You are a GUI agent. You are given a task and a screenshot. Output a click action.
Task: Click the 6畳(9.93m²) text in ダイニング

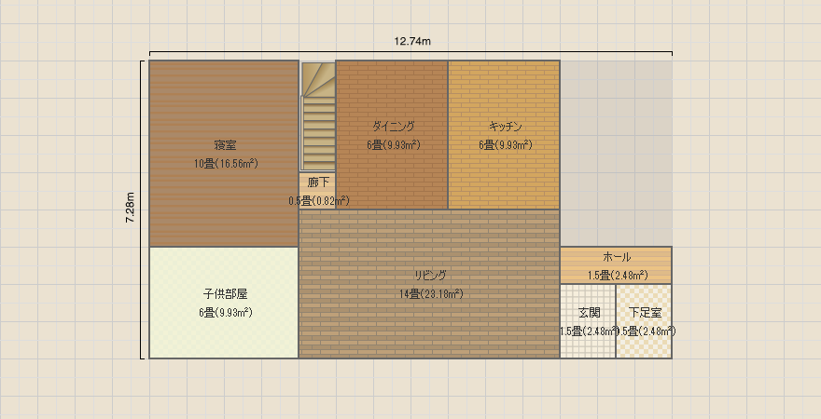[x=393, y=145]
